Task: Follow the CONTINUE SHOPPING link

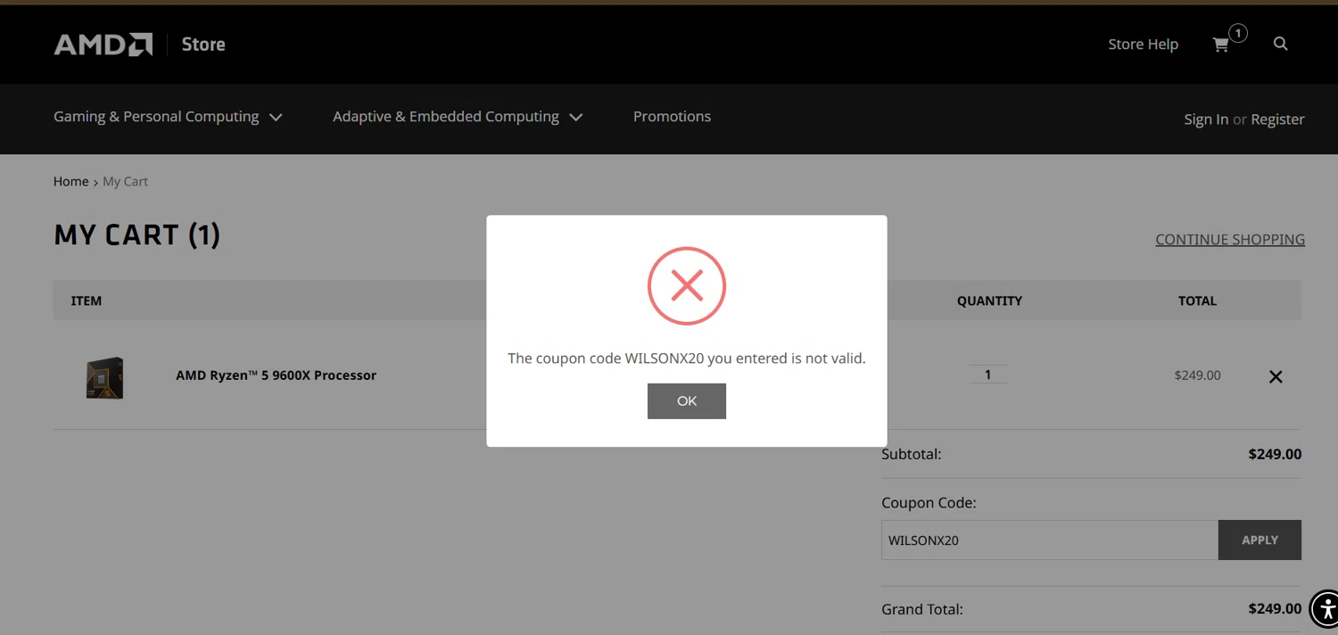Action: pos(1230,239)
